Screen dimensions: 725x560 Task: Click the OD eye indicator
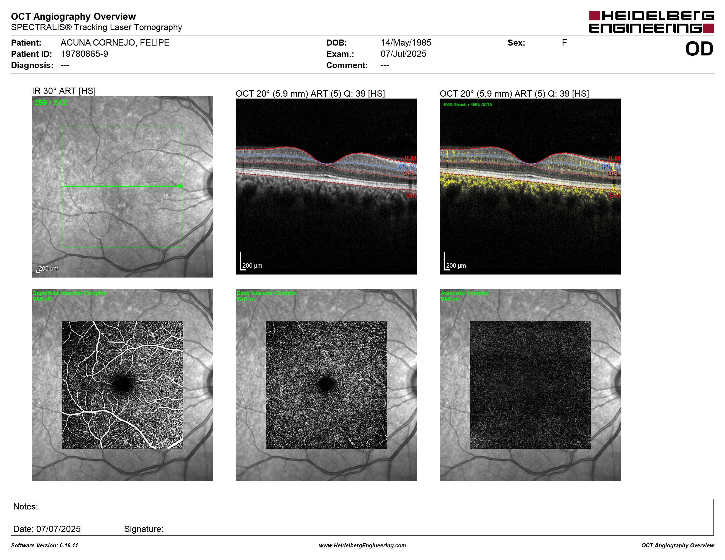click(699, 49)
